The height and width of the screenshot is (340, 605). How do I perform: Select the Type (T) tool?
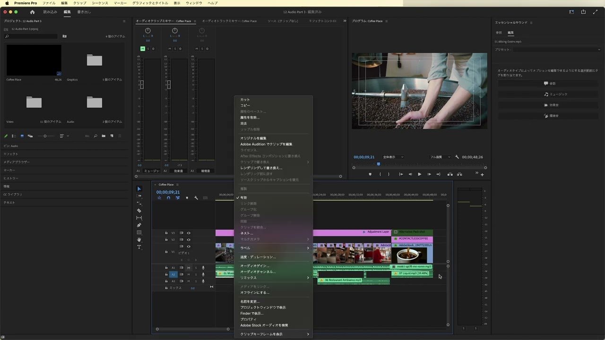139,247
